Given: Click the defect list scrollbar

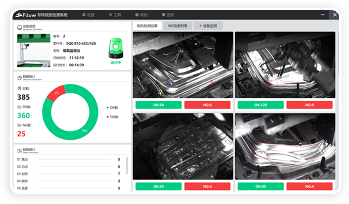Looking at the screenshot, I should point(127,165).
